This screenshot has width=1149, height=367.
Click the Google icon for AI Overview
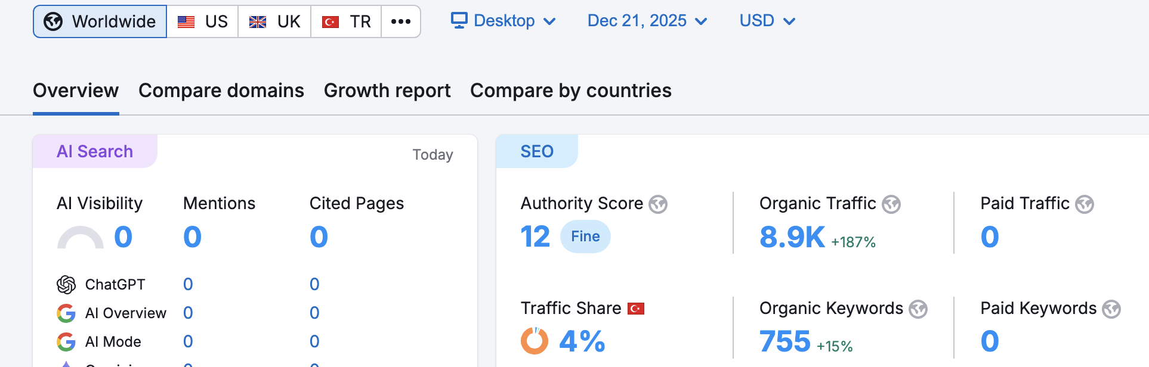66,313
